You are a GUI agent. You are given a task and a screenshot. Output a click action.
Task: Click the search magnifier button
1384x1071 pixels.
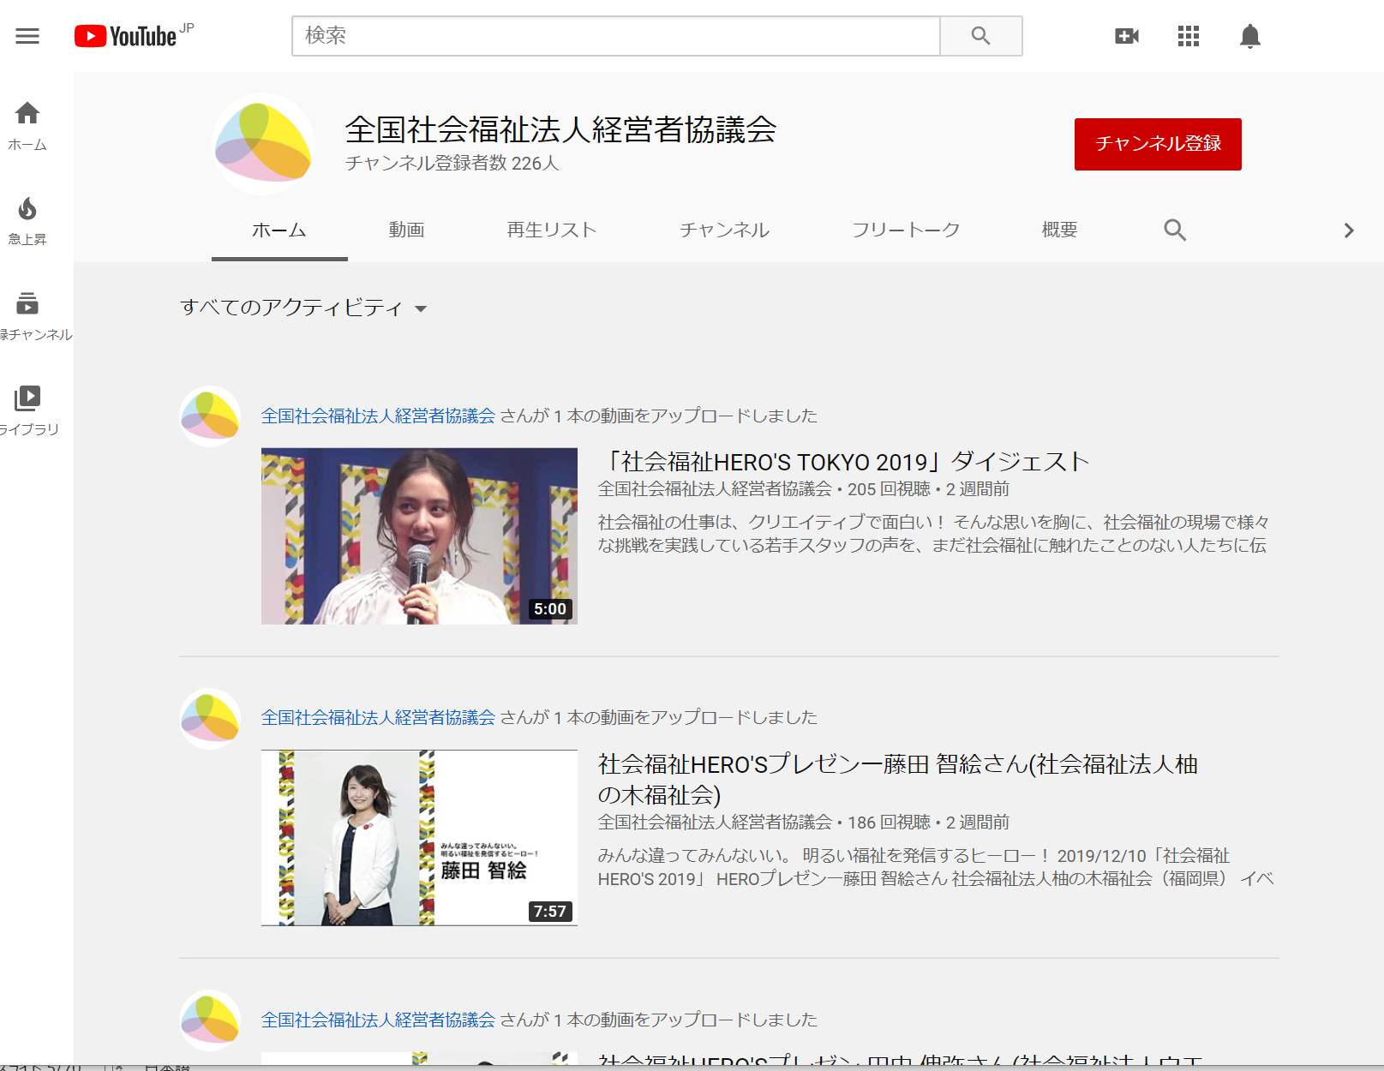(x=981, y=36)
